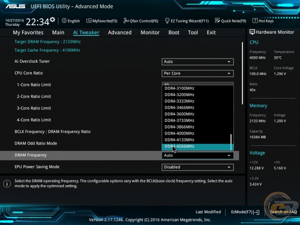Select the 2-Core Ratio Limit row
The width and height of the screenshot is (300, 225).
coord(34,97)
